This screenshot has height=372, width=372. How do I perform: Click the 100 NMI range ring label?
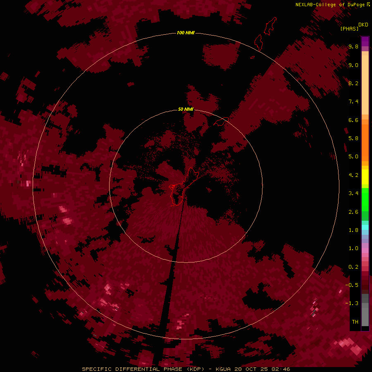point(186,33)
